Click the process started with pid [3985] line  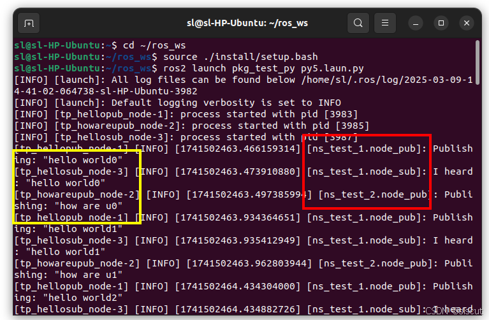[x=192, y=126]
